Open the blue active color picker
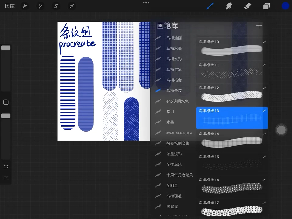The image size is (292, 219). tap(285, 6)
